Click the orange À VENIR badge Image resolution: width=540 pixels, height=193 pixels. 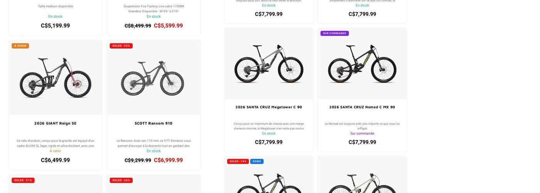pos(20,46)
